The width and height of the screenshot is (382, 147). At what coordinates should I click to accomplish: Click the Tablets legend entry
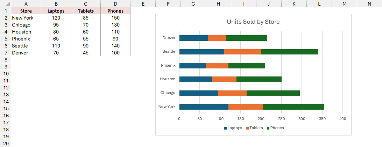coord(255,128)
